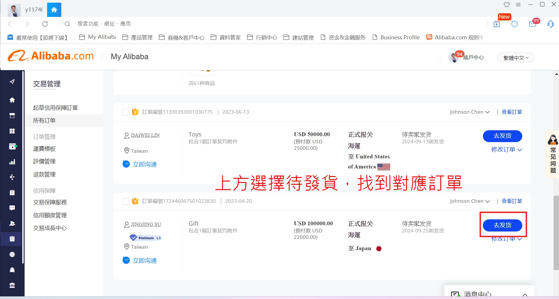The image size is (559, 299).
Task: Click the globe icon in the sidebar
Action: click(x=12, y=255)
